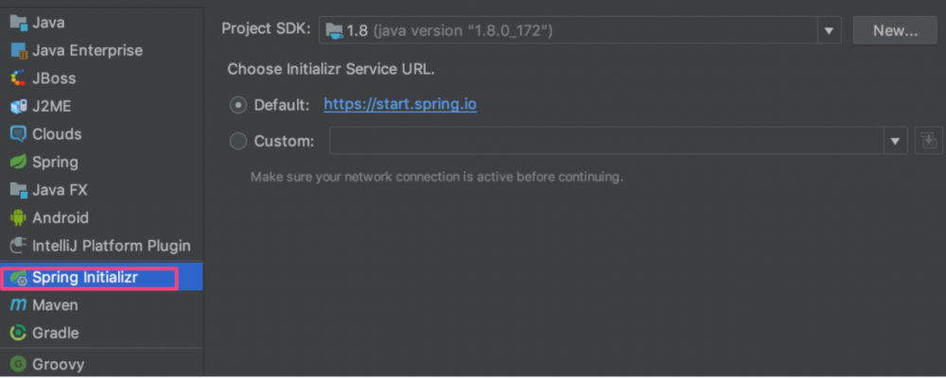The height and width of the screenshot is (378, 946).
Task: Select the Custom URL radio button
Action: (x=238, y=142)
